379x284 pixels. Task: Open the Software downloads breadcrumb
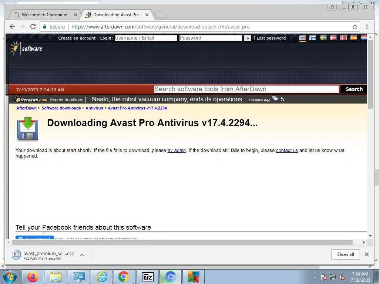click(x=61, y=108)
